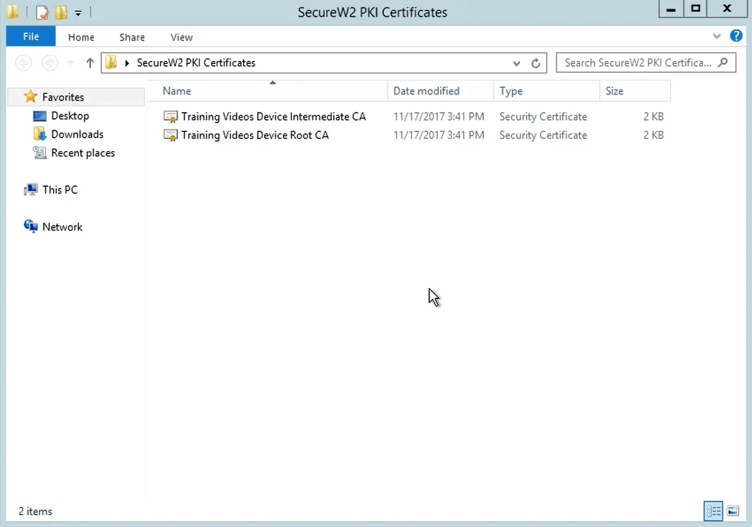
Task: Click New Folder icon in title bar
Action: click(61, 12)
